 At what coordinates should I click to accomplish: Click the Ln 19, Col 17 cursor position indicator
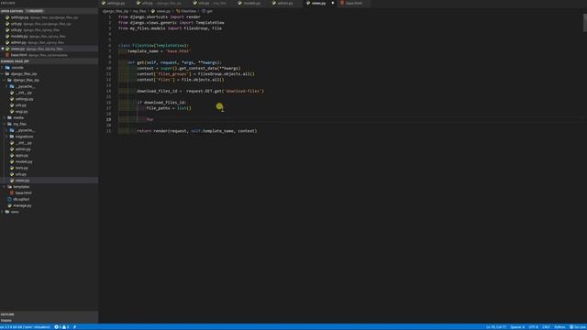pyautogui.click(x=495, y=327)
